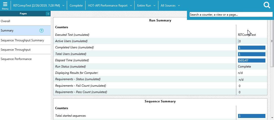Viewport: 274px width, 120px height.
Task: Click in the search counter input field
Action: [x=231, y=15]
